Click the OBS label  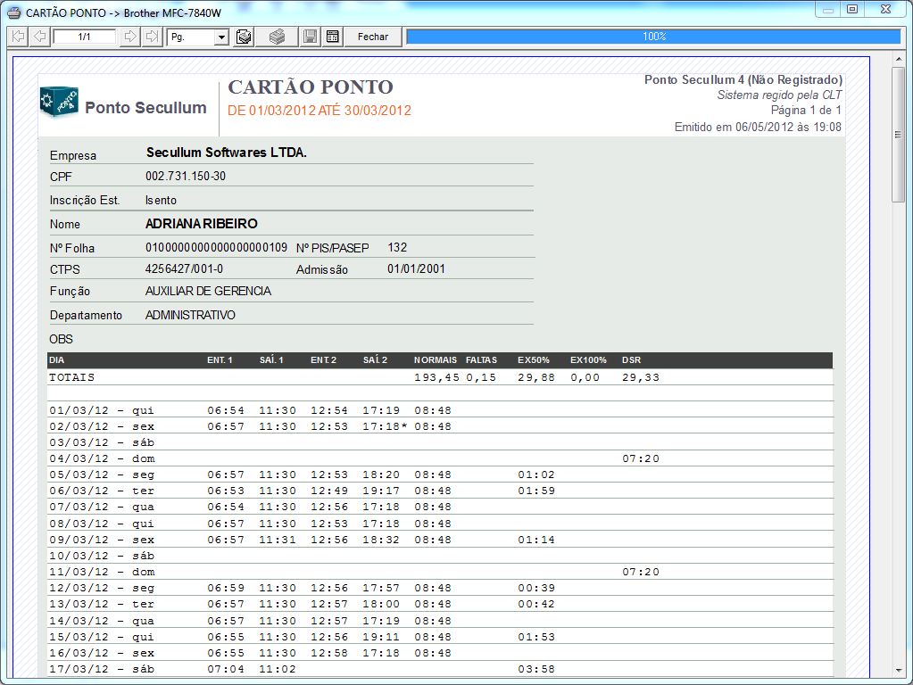pyautogui.click(x=62, y=339)
